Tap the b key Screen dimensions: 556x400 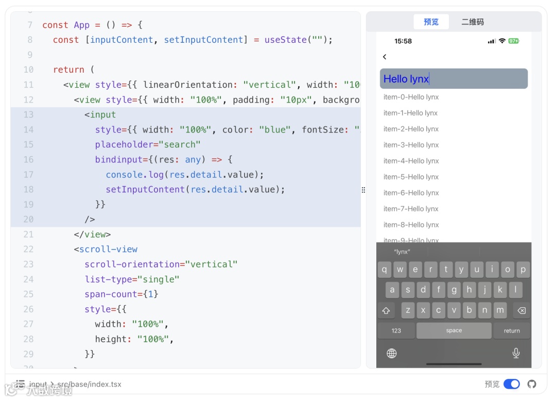pyautogui.click(x=469, y=310)
